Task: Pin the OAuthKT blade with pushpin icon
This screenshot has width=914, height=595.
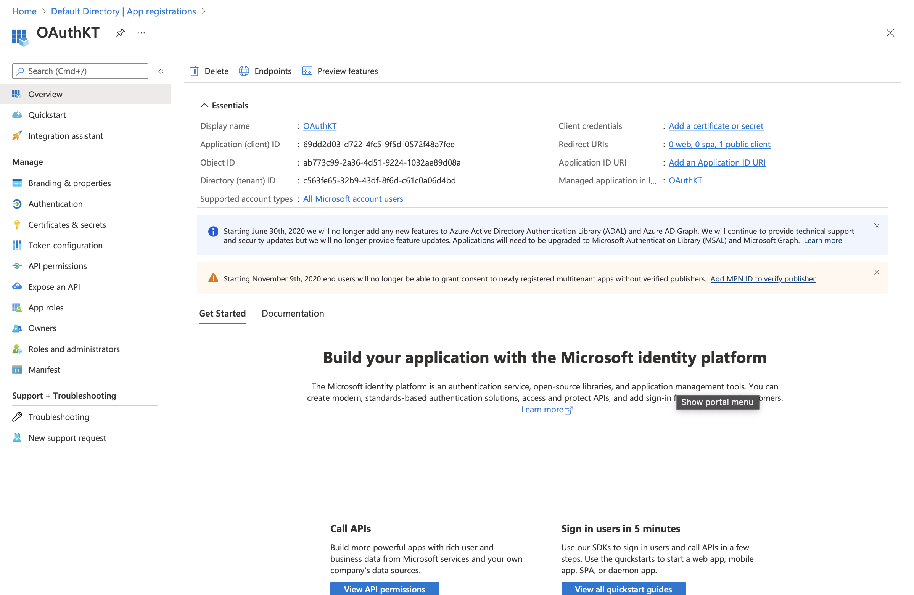Action: click(120, 33)
